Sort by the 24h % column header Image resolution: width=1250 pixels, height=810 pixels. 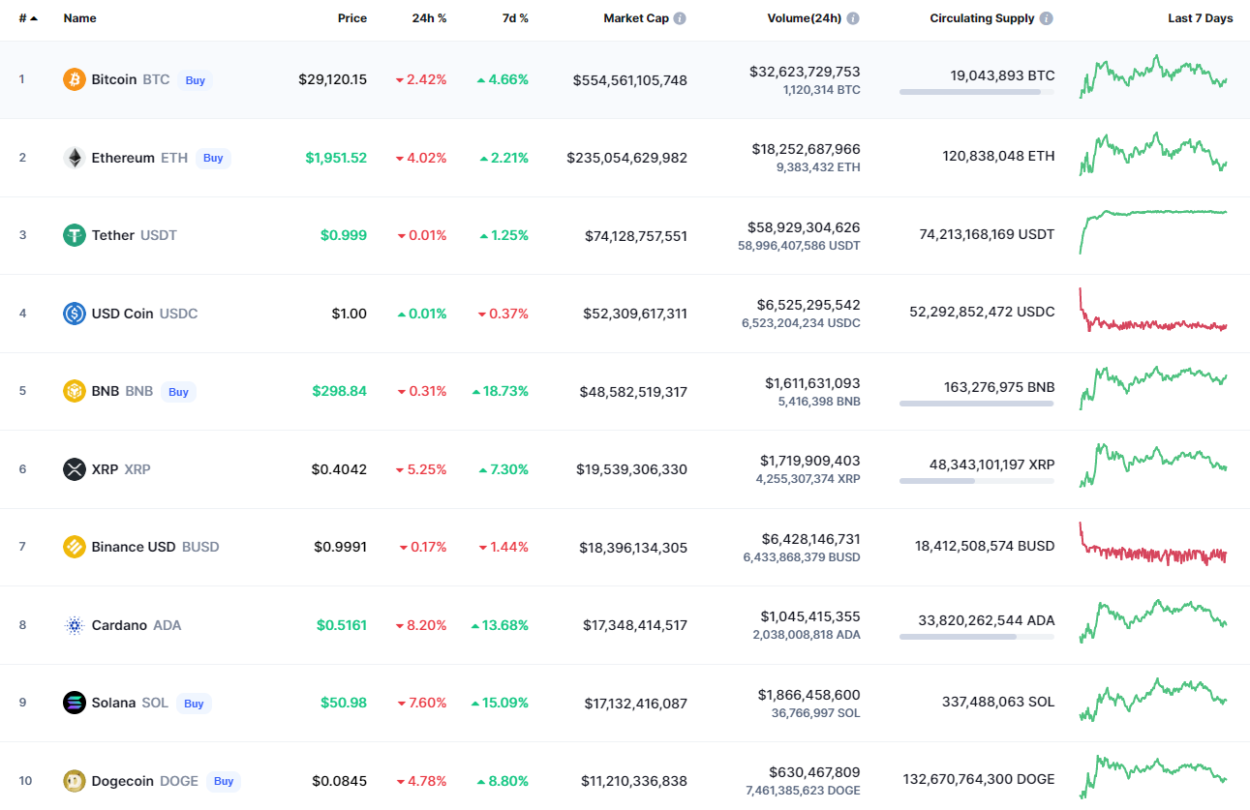pyautogui.click(x=428, y=18)
